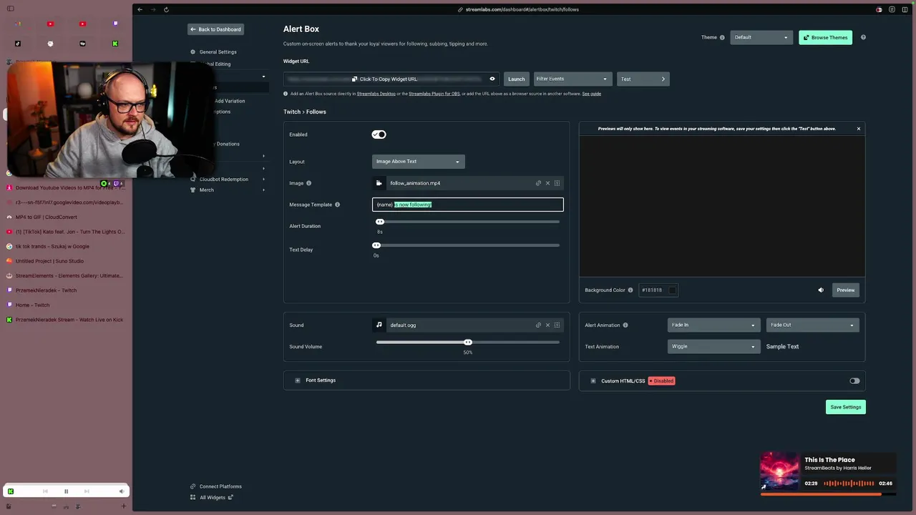Click the link icon next to default.ogg
Image resolution: width=916 pixels, height=515 pixels.
pos(538,325)
